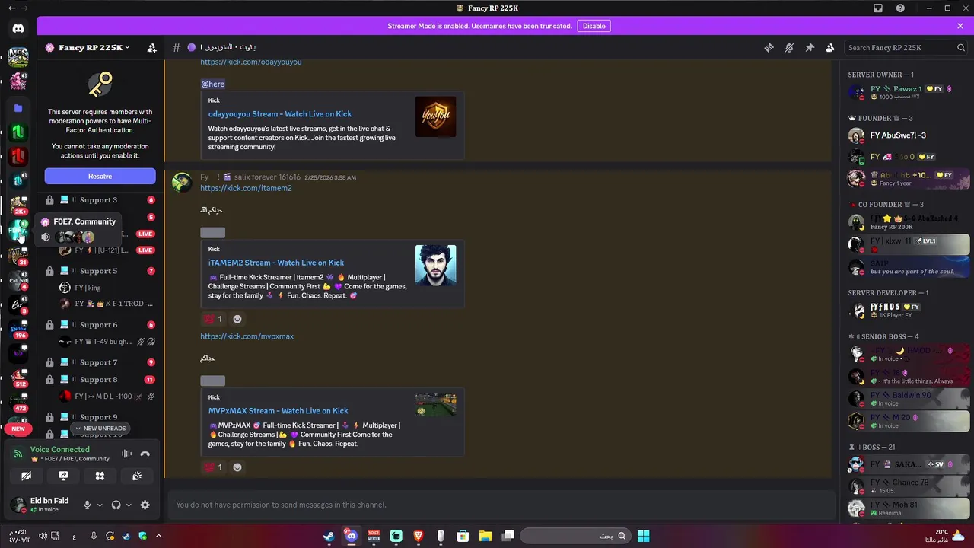Image resolution: width=974 pixels, height=548 pixels.
Task: Open kick.com/itamem2 link
Action: [x=246, y=188]
